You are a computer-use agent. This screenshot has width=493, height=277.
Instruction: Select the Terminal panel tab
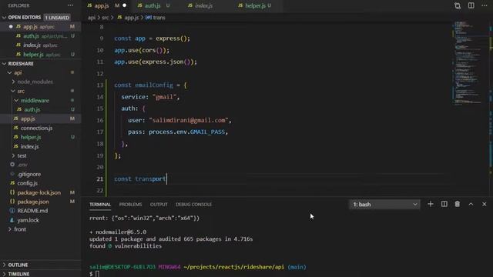[100, 205]
